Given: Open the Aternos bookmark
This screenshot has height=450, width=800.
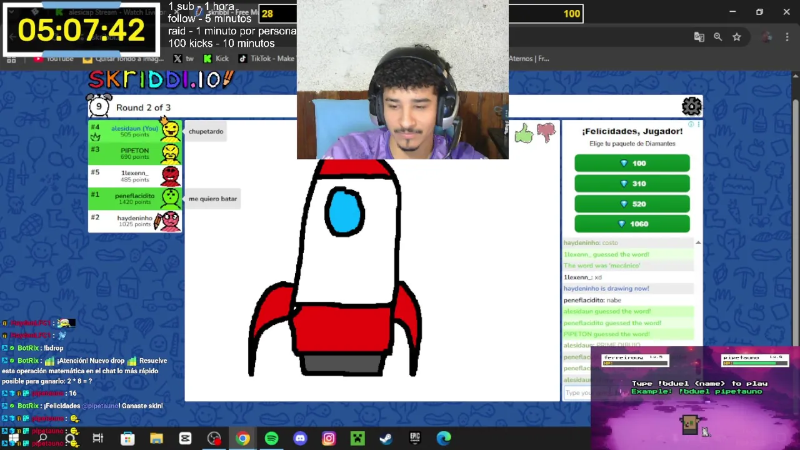Looking at the screenshot, I should [x=529, y=59].
